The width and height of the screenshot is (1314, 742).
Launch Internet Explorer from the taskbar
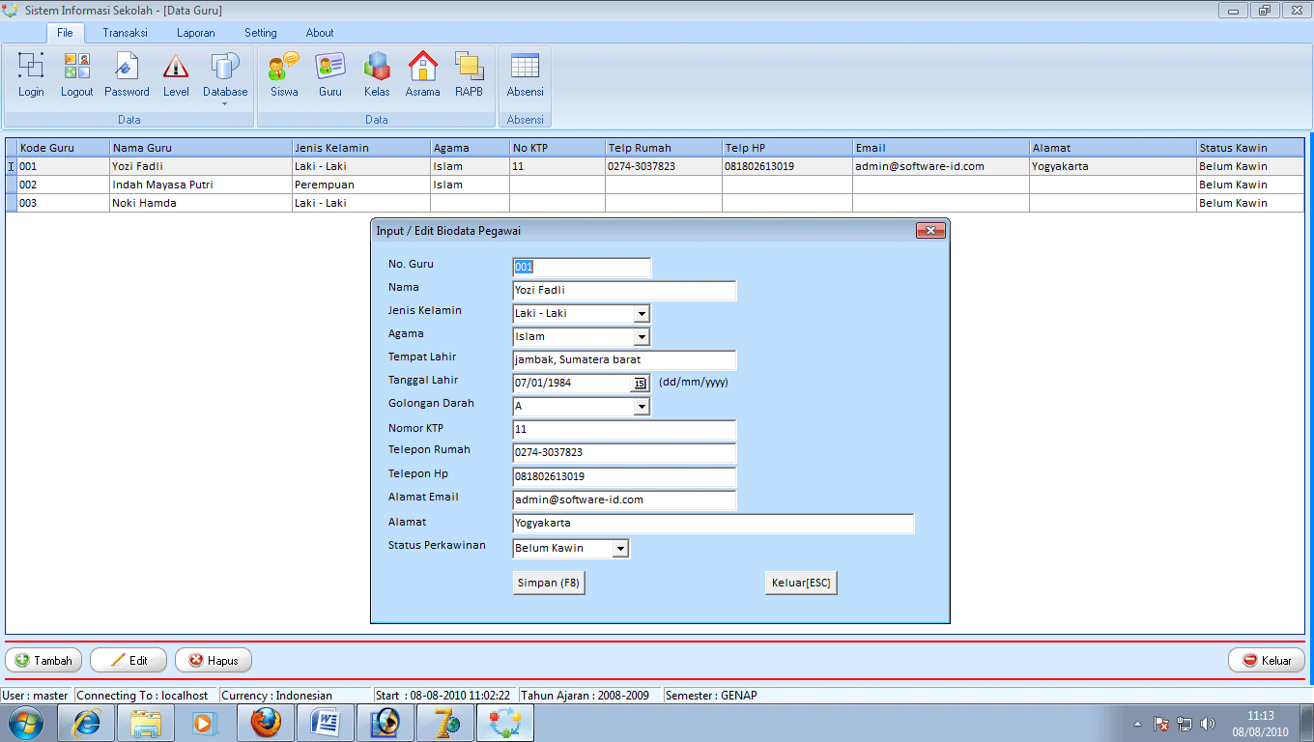tap(86, 723)
